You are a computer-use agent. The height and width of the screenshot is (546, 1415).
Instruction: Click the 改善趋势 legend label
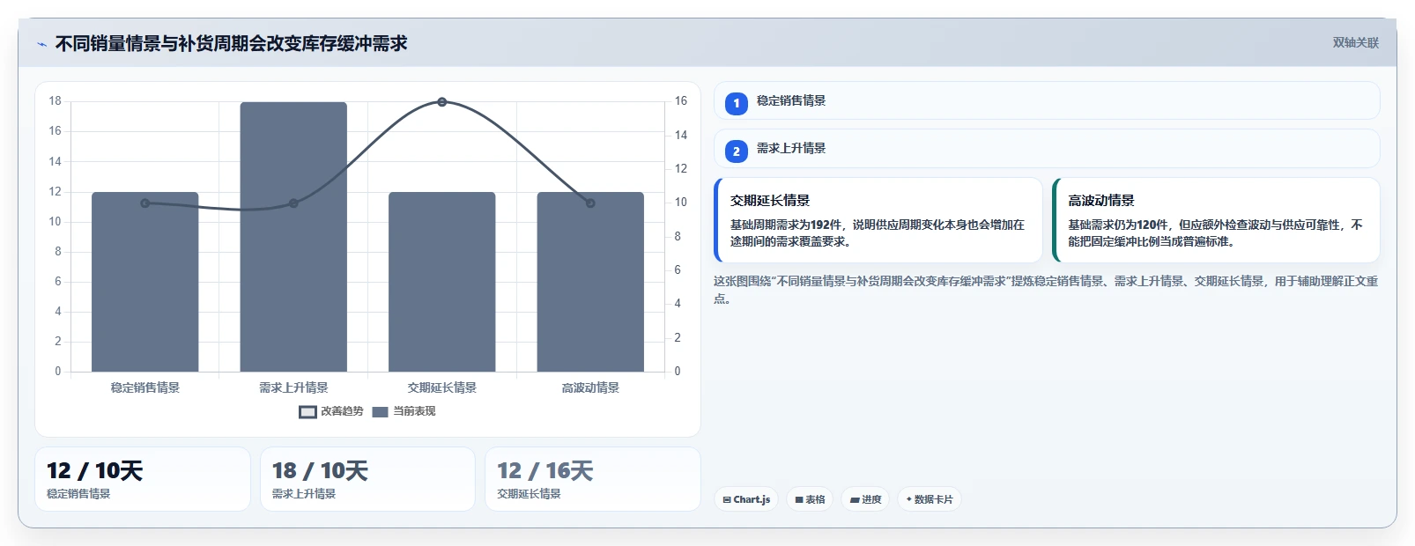tap(342, 411)
